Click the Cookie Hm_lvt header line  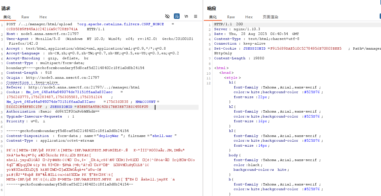(65, 92)
